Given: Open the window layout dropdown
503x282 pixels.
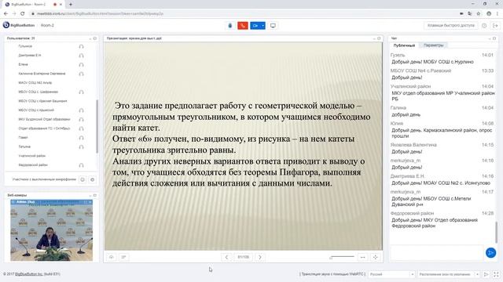Looking at the screenshot, I should pyautogui.click(x=449, y=274).
